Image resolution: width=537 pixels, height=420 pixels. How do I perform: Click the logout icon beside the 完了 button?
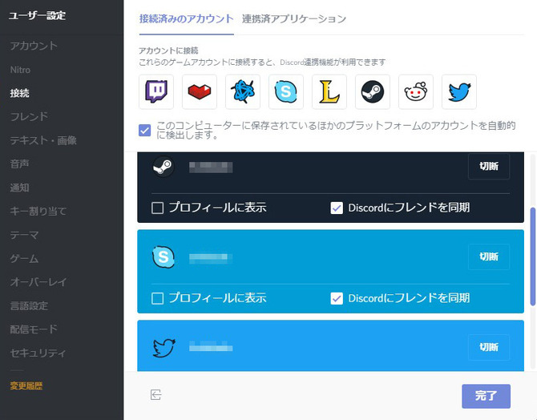pos(156,394)
